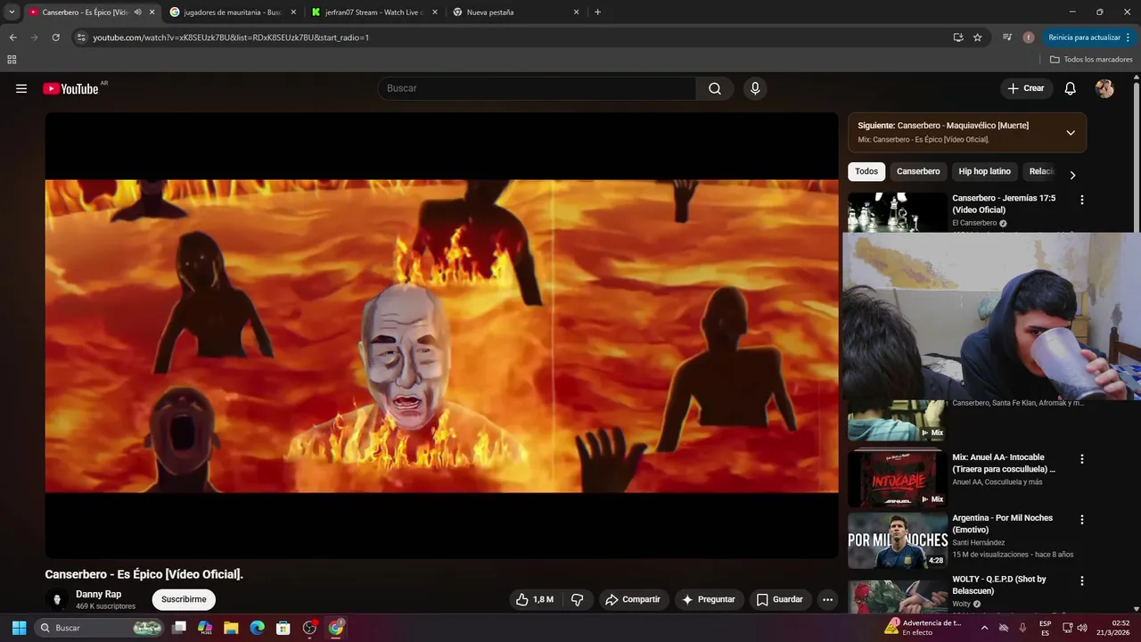This screenshot has height=642, width=1141.
Task: View site information icon in address bar
Action: [x=81, y=37]
